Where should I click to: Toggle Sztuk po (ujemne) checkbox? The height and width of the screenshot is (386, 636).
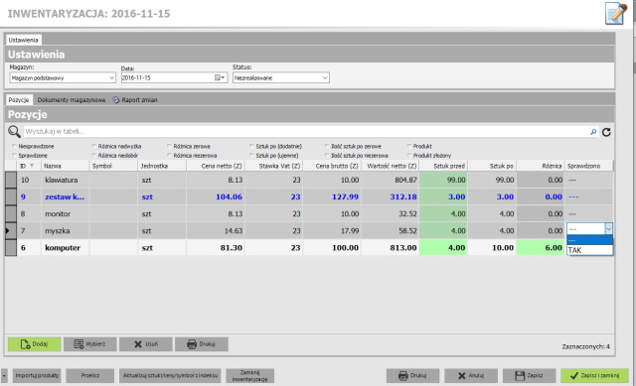(x=251, y=156)
